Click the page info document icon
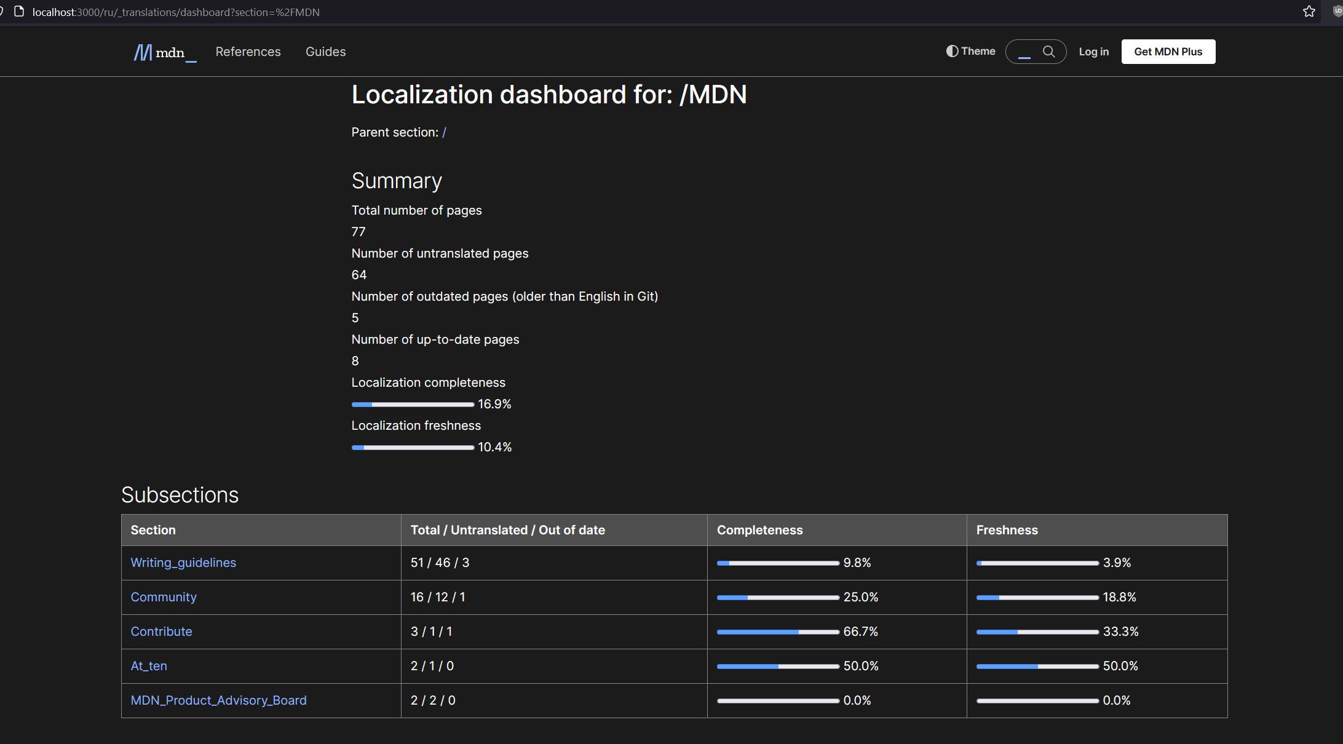 coord(19,12)
